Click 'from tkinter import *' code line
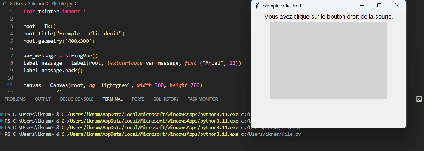Screen dimensions: 424x151 coord(55,11)
